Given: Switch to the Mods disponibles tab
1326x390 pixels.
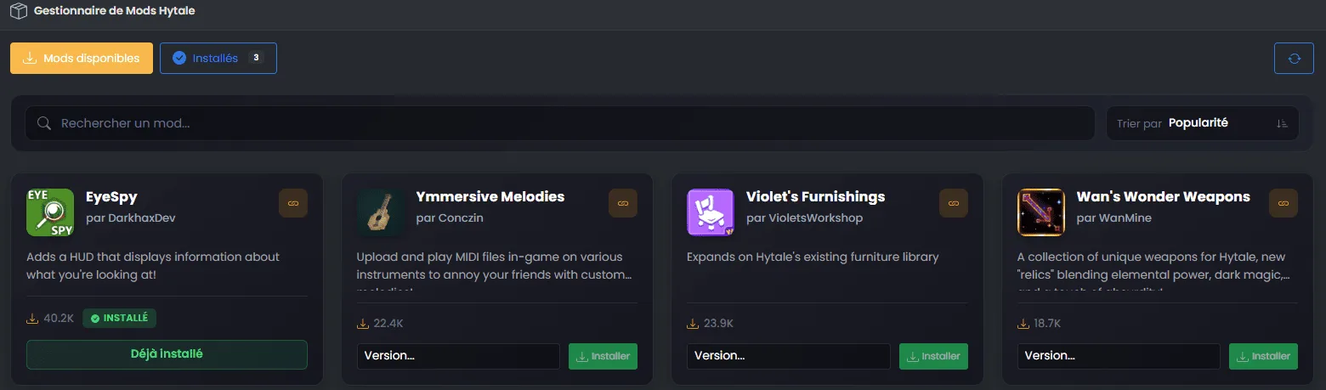Looking at the screenshot, I should (82, 59).
